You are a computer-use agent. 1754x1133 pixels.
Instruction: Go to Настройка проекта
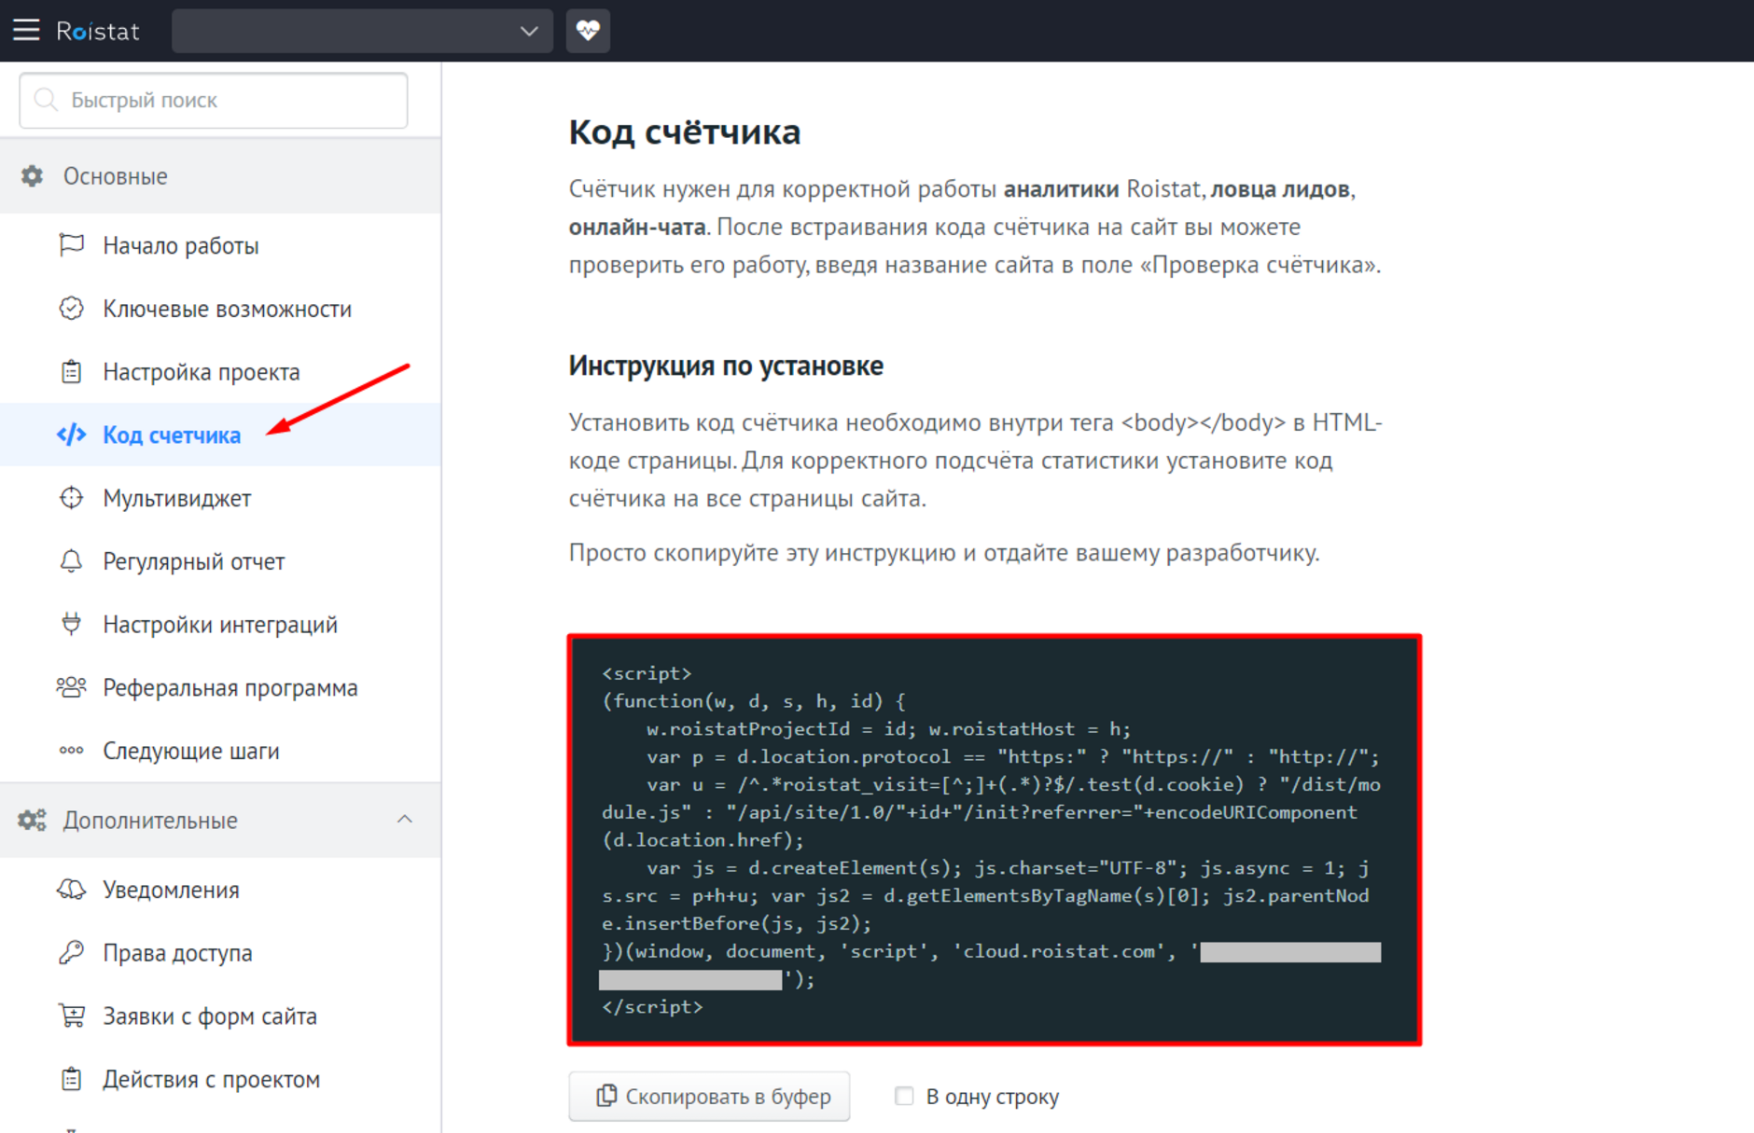pos(202,372)
